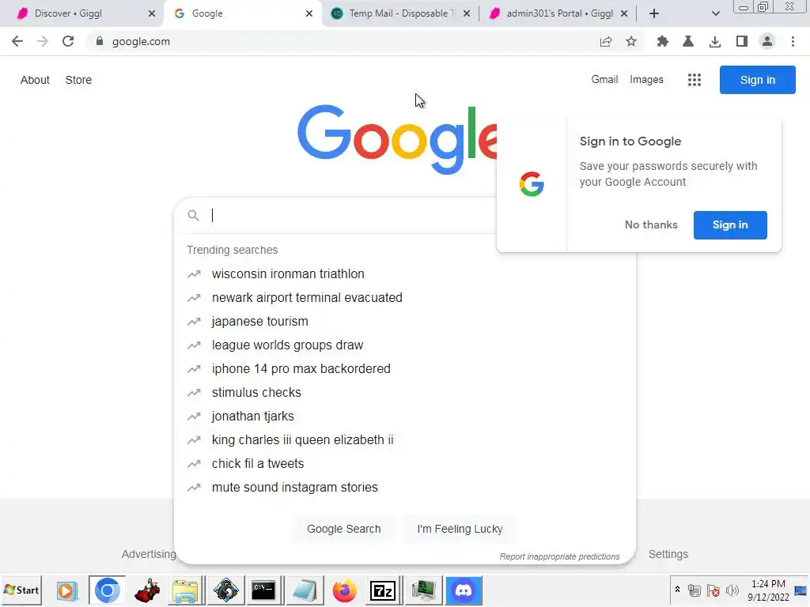Open the Chrome three-dot menu

(793, 42)
